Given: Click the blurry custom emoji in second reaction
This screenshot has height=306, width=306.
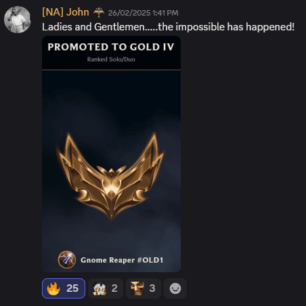Looking at the screenshot, I should click(x=100, y=288).
